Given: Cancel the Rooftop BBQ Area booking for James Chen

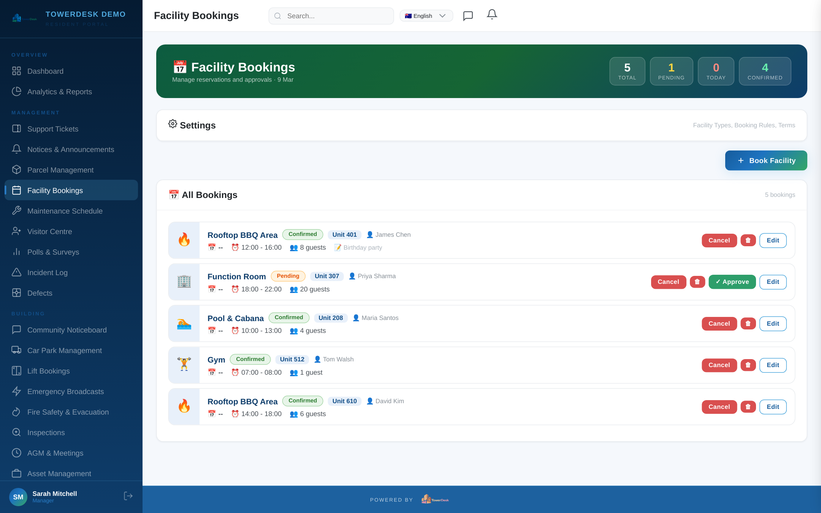Looking at the screenshot, I should tap(719, 240).
